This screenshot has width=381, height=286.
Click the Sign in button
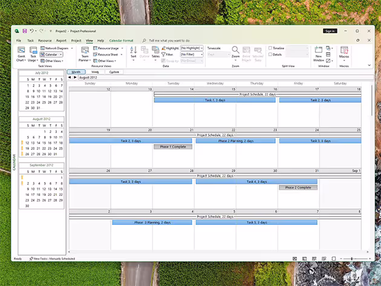(330, 31)
